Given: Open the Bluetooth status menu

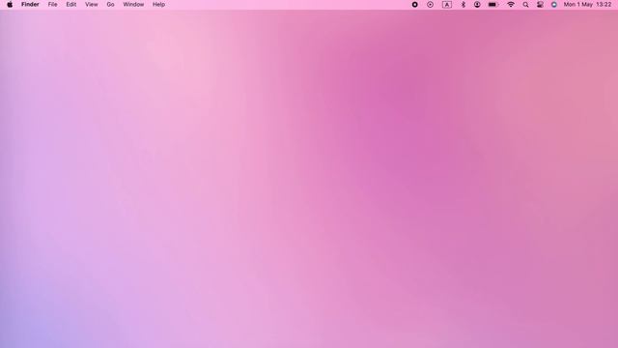Looking at the screenshot, I should click(463, 5).
